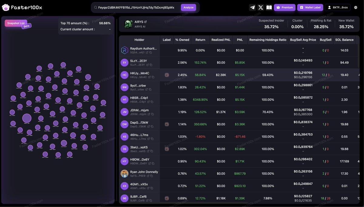Image resolution: width=364 pixels, height=207 pixels.
Task: Click wallet label icon in 9J8P...Cef6 row
Action: [167, 198]
